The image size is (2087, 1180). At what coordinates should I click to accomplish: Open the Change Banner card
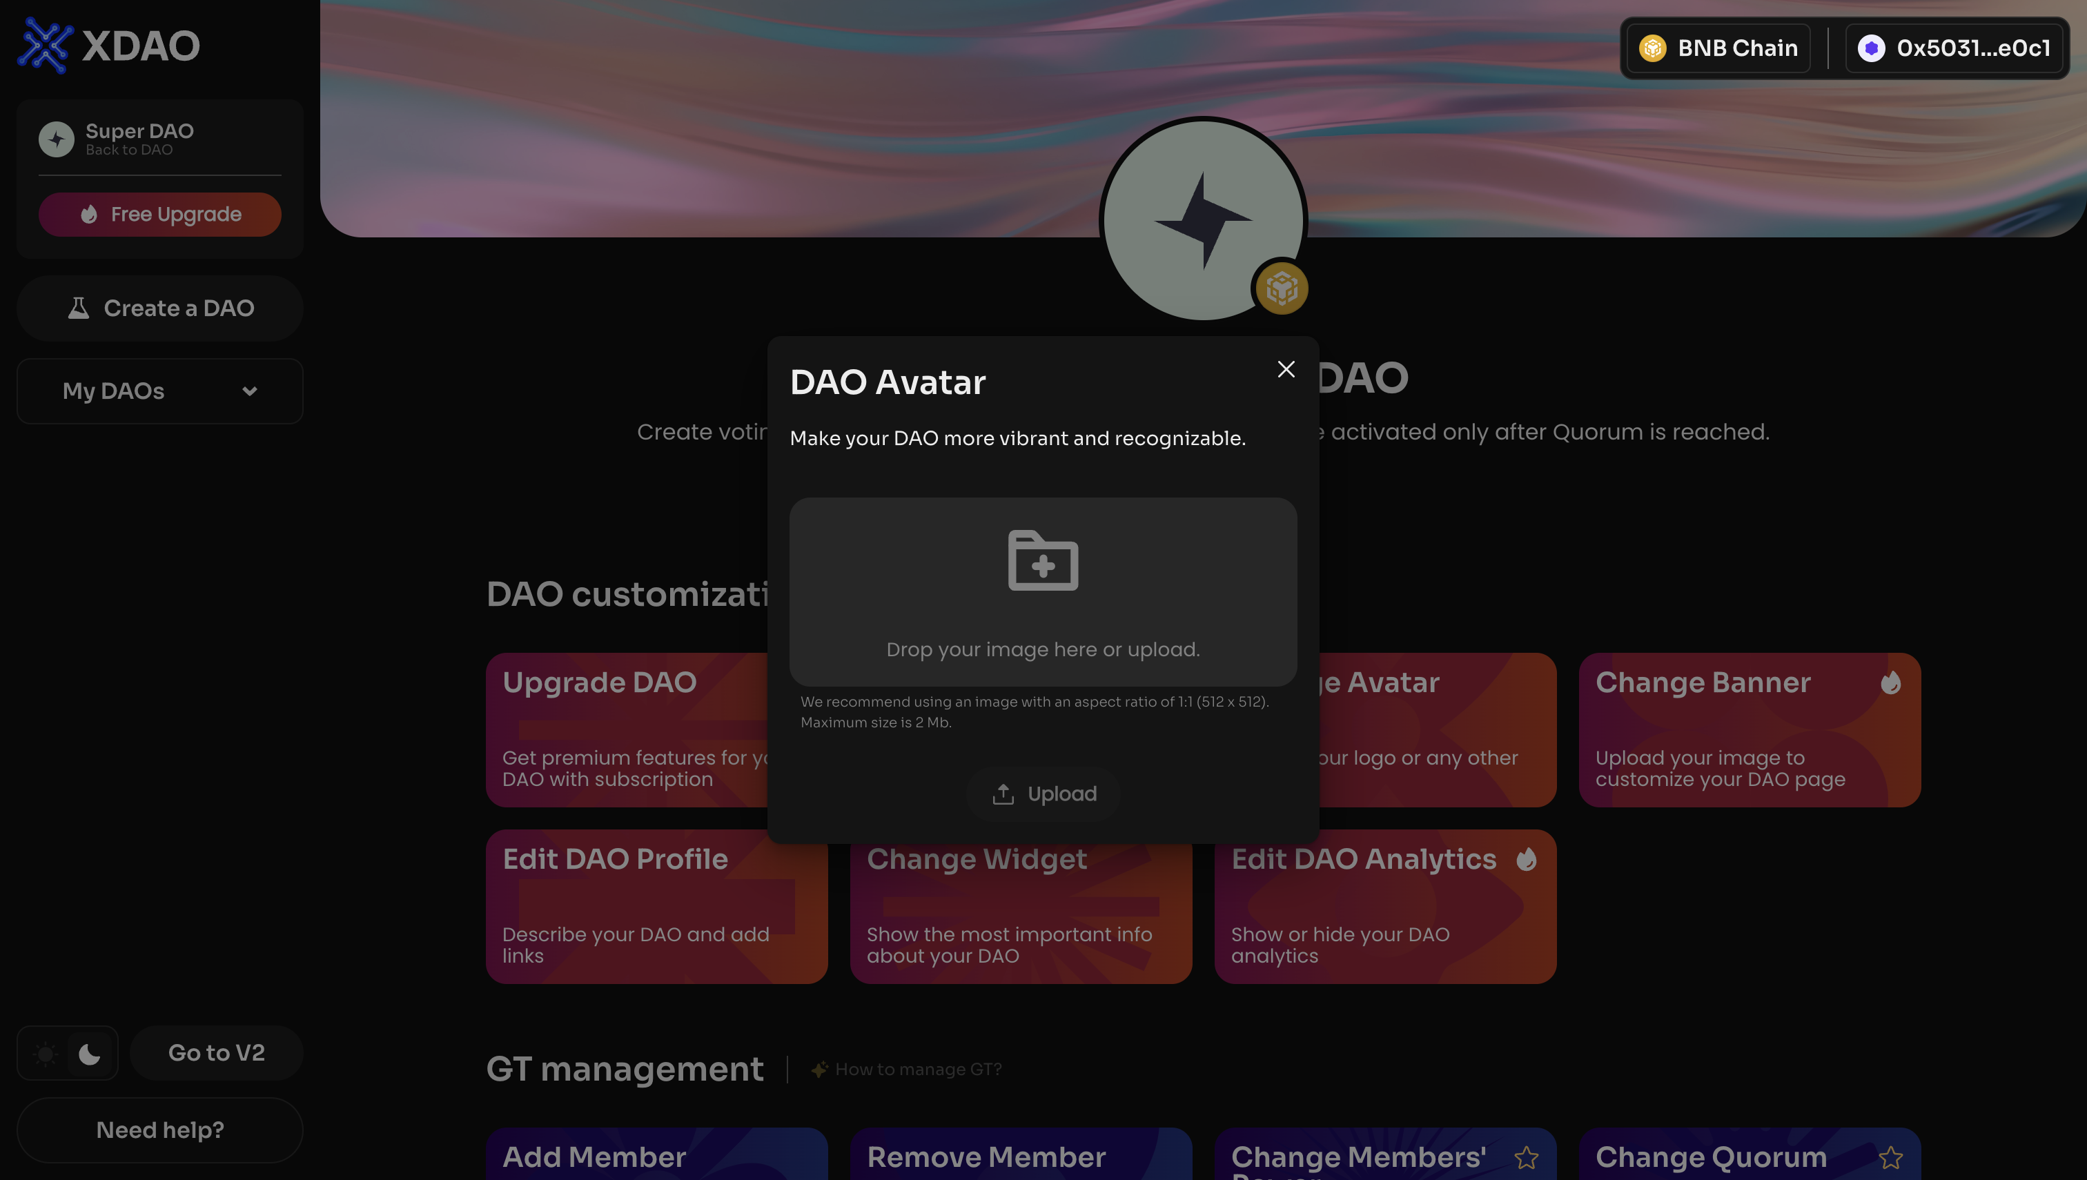1750,729
